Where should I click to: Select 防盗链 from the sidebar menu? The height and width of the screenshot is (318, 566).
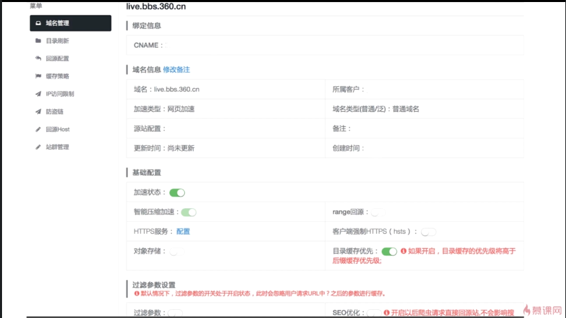54,111
